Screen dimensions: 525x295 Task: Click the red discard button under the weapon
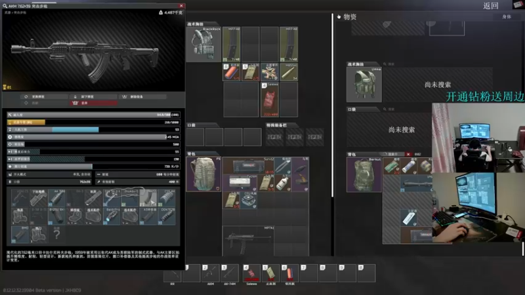[x=93, y=103]
